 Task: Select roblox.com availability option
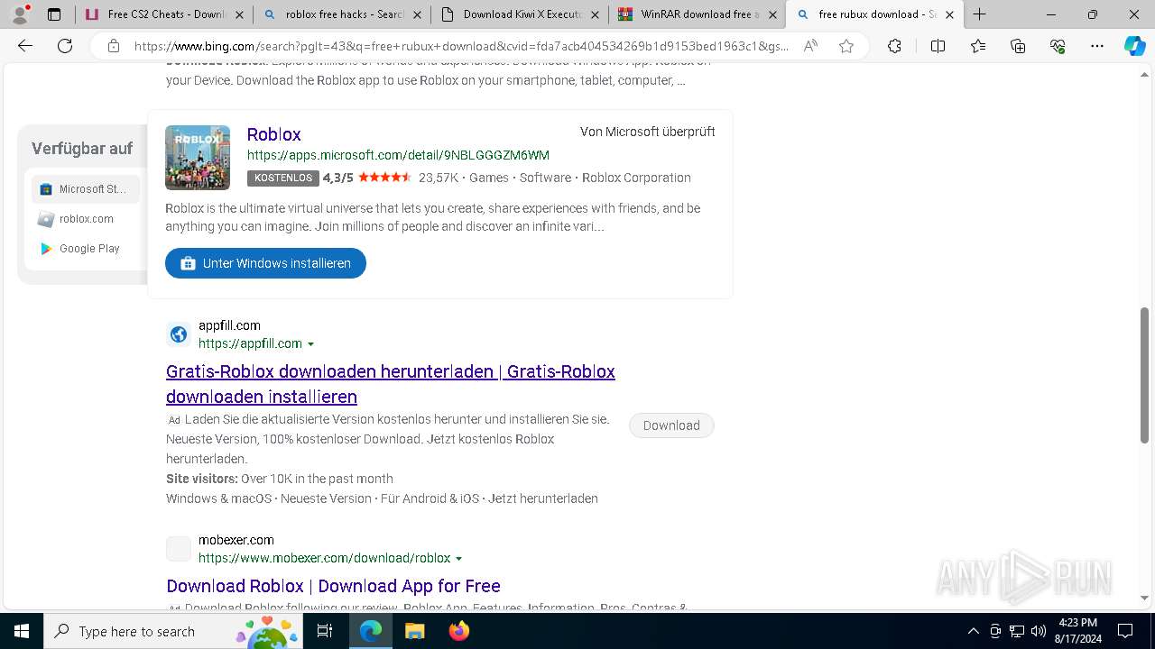coord(85,219)
